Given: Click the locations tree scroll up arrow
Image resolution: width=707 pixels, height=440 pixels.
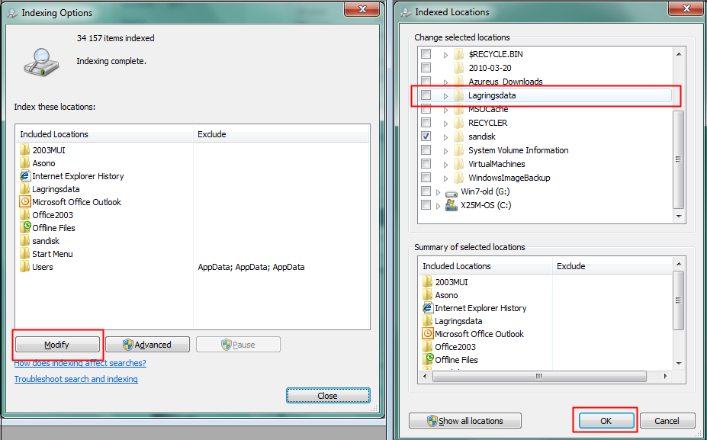Looking at the screenshot, I should tap(679, 54).
